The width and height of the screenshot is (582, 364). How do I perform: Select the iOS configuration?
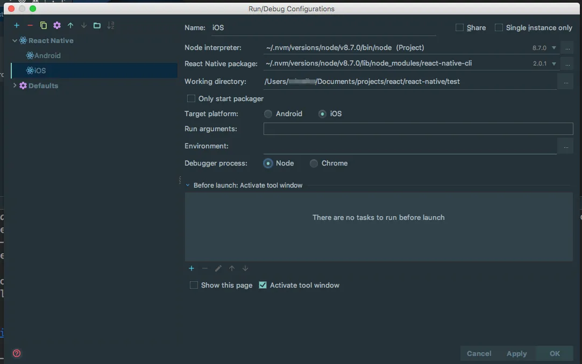pos(94,70)
